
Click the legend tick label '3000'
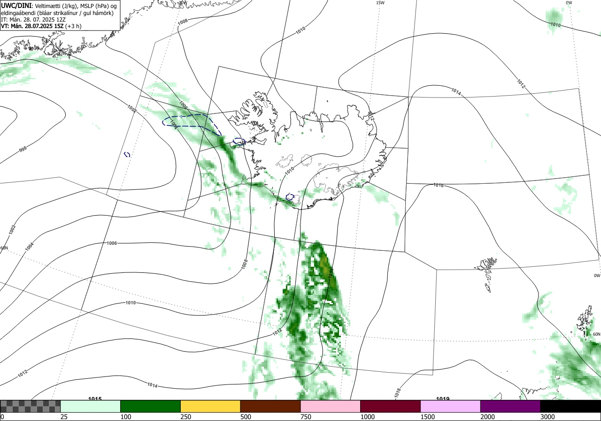547,417
